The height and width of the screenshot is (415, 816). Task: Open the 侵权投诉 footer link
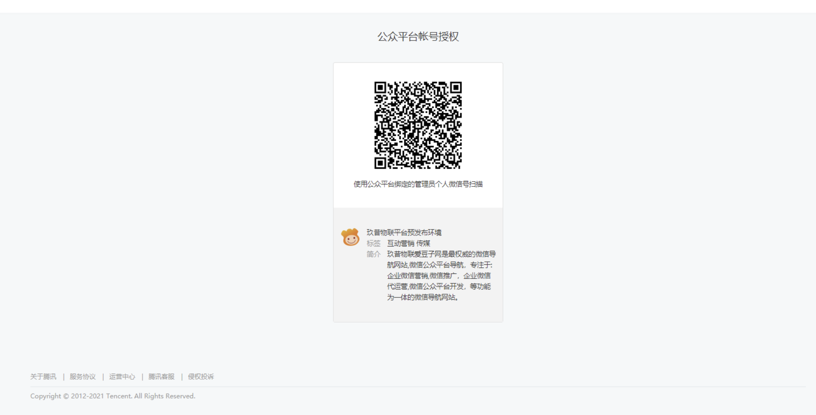(x=201, y=376)
